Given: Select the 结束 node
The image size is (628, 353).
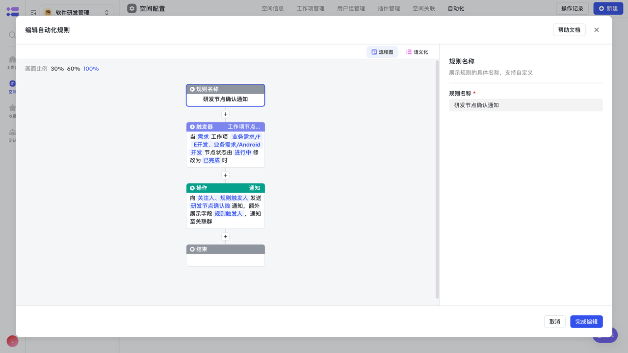Looking at the screenshot, I should point(226,255).
